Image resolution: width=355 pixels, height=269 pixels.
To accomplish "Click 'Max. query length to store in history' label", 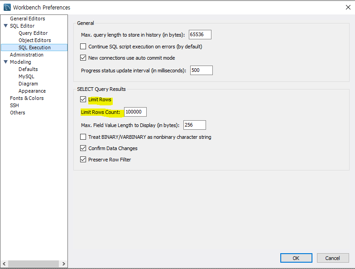I will (133, 35).
